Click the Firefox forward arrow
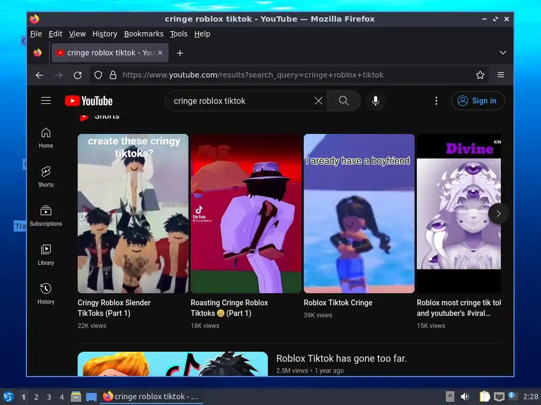 tap(59, 75)
